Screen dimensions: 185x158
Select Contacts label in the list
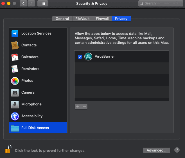click(29, 45)
